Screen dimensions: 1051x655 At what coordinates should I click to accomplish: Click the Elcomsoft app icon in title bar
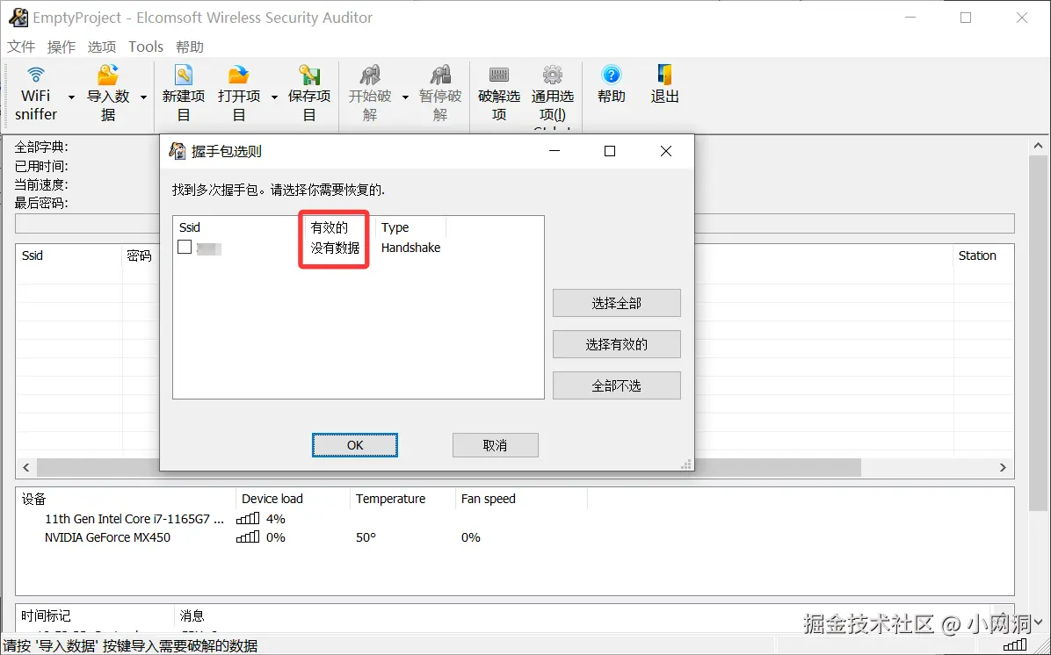18,18
